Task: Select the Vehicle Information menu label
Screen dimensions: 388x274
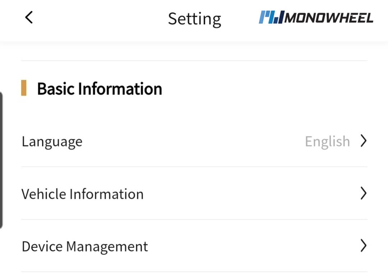Action: point(83,194)
